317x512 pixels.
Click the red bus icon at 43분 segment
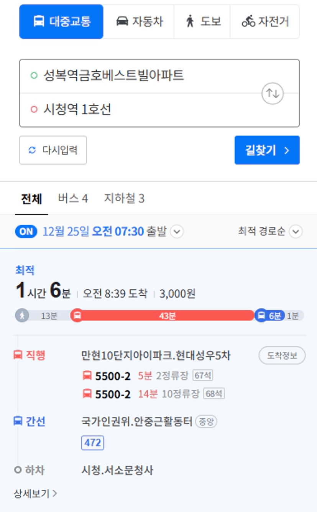pos(77,316)
